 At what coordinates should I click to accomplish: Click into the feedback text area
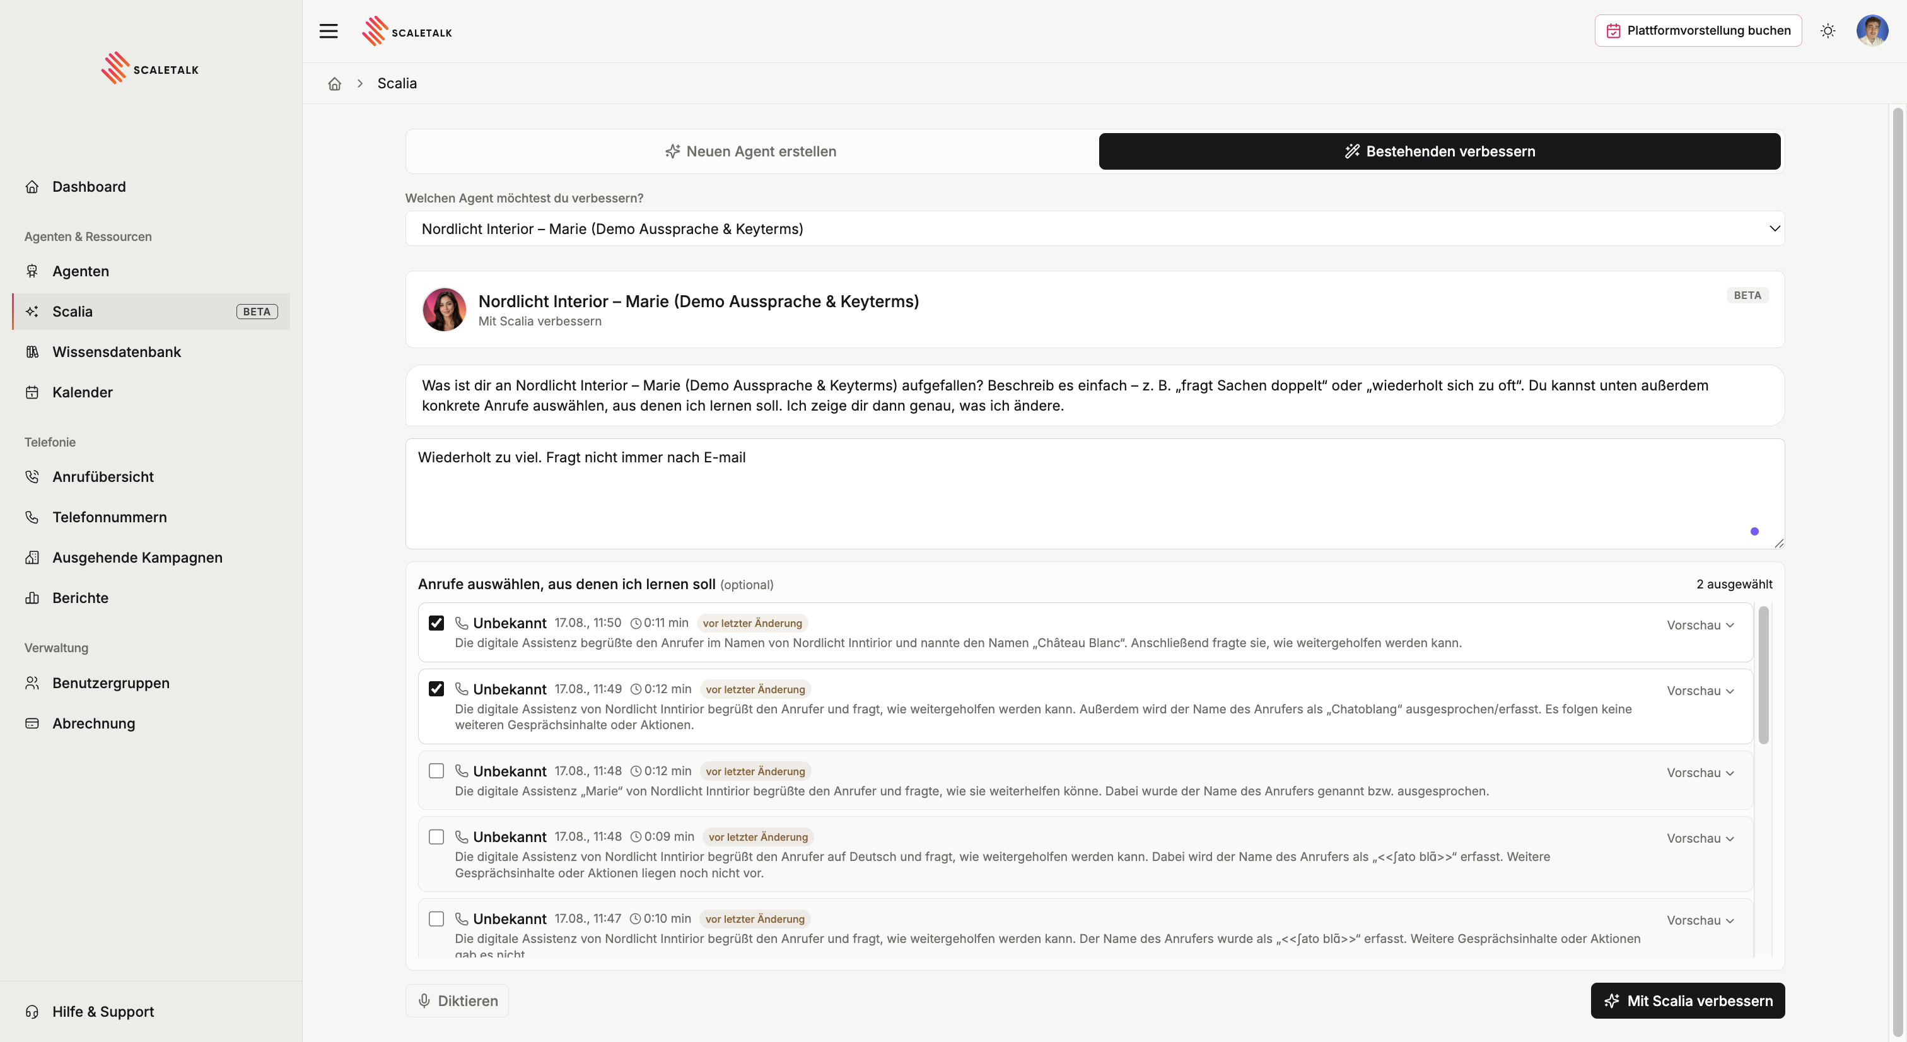click(x=1095, y=494)
